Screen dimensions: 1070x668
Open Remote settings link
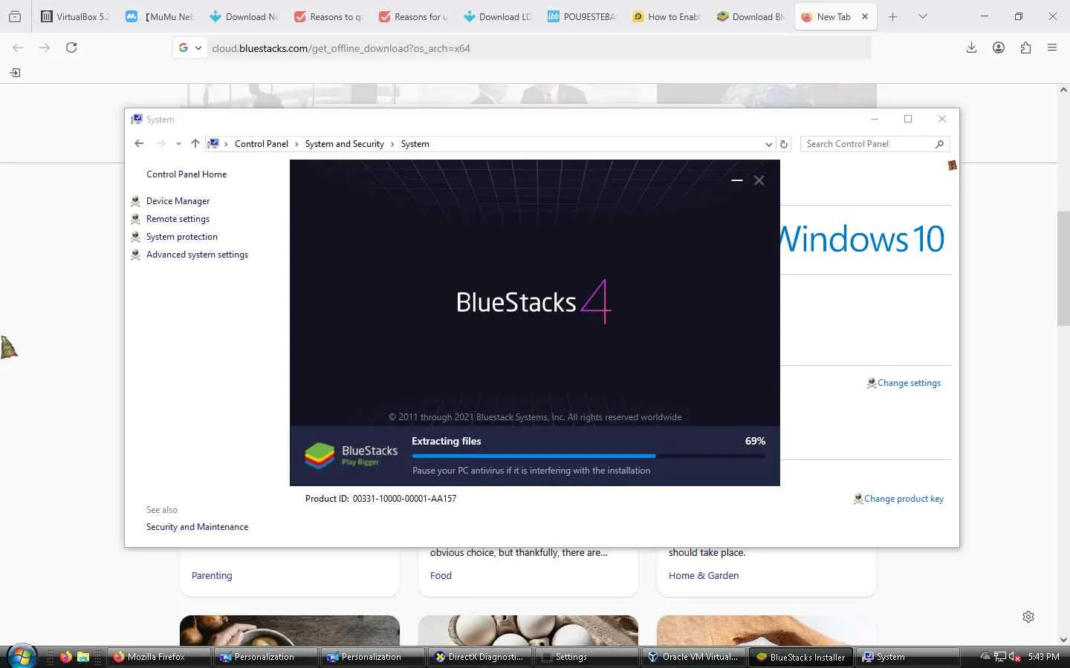click(x=178, y=219)
